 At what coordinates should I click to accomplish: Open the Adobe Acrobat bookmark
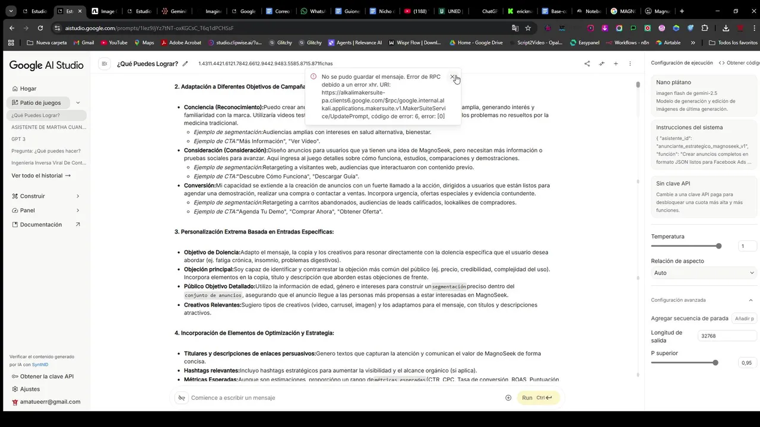point(180,43)
